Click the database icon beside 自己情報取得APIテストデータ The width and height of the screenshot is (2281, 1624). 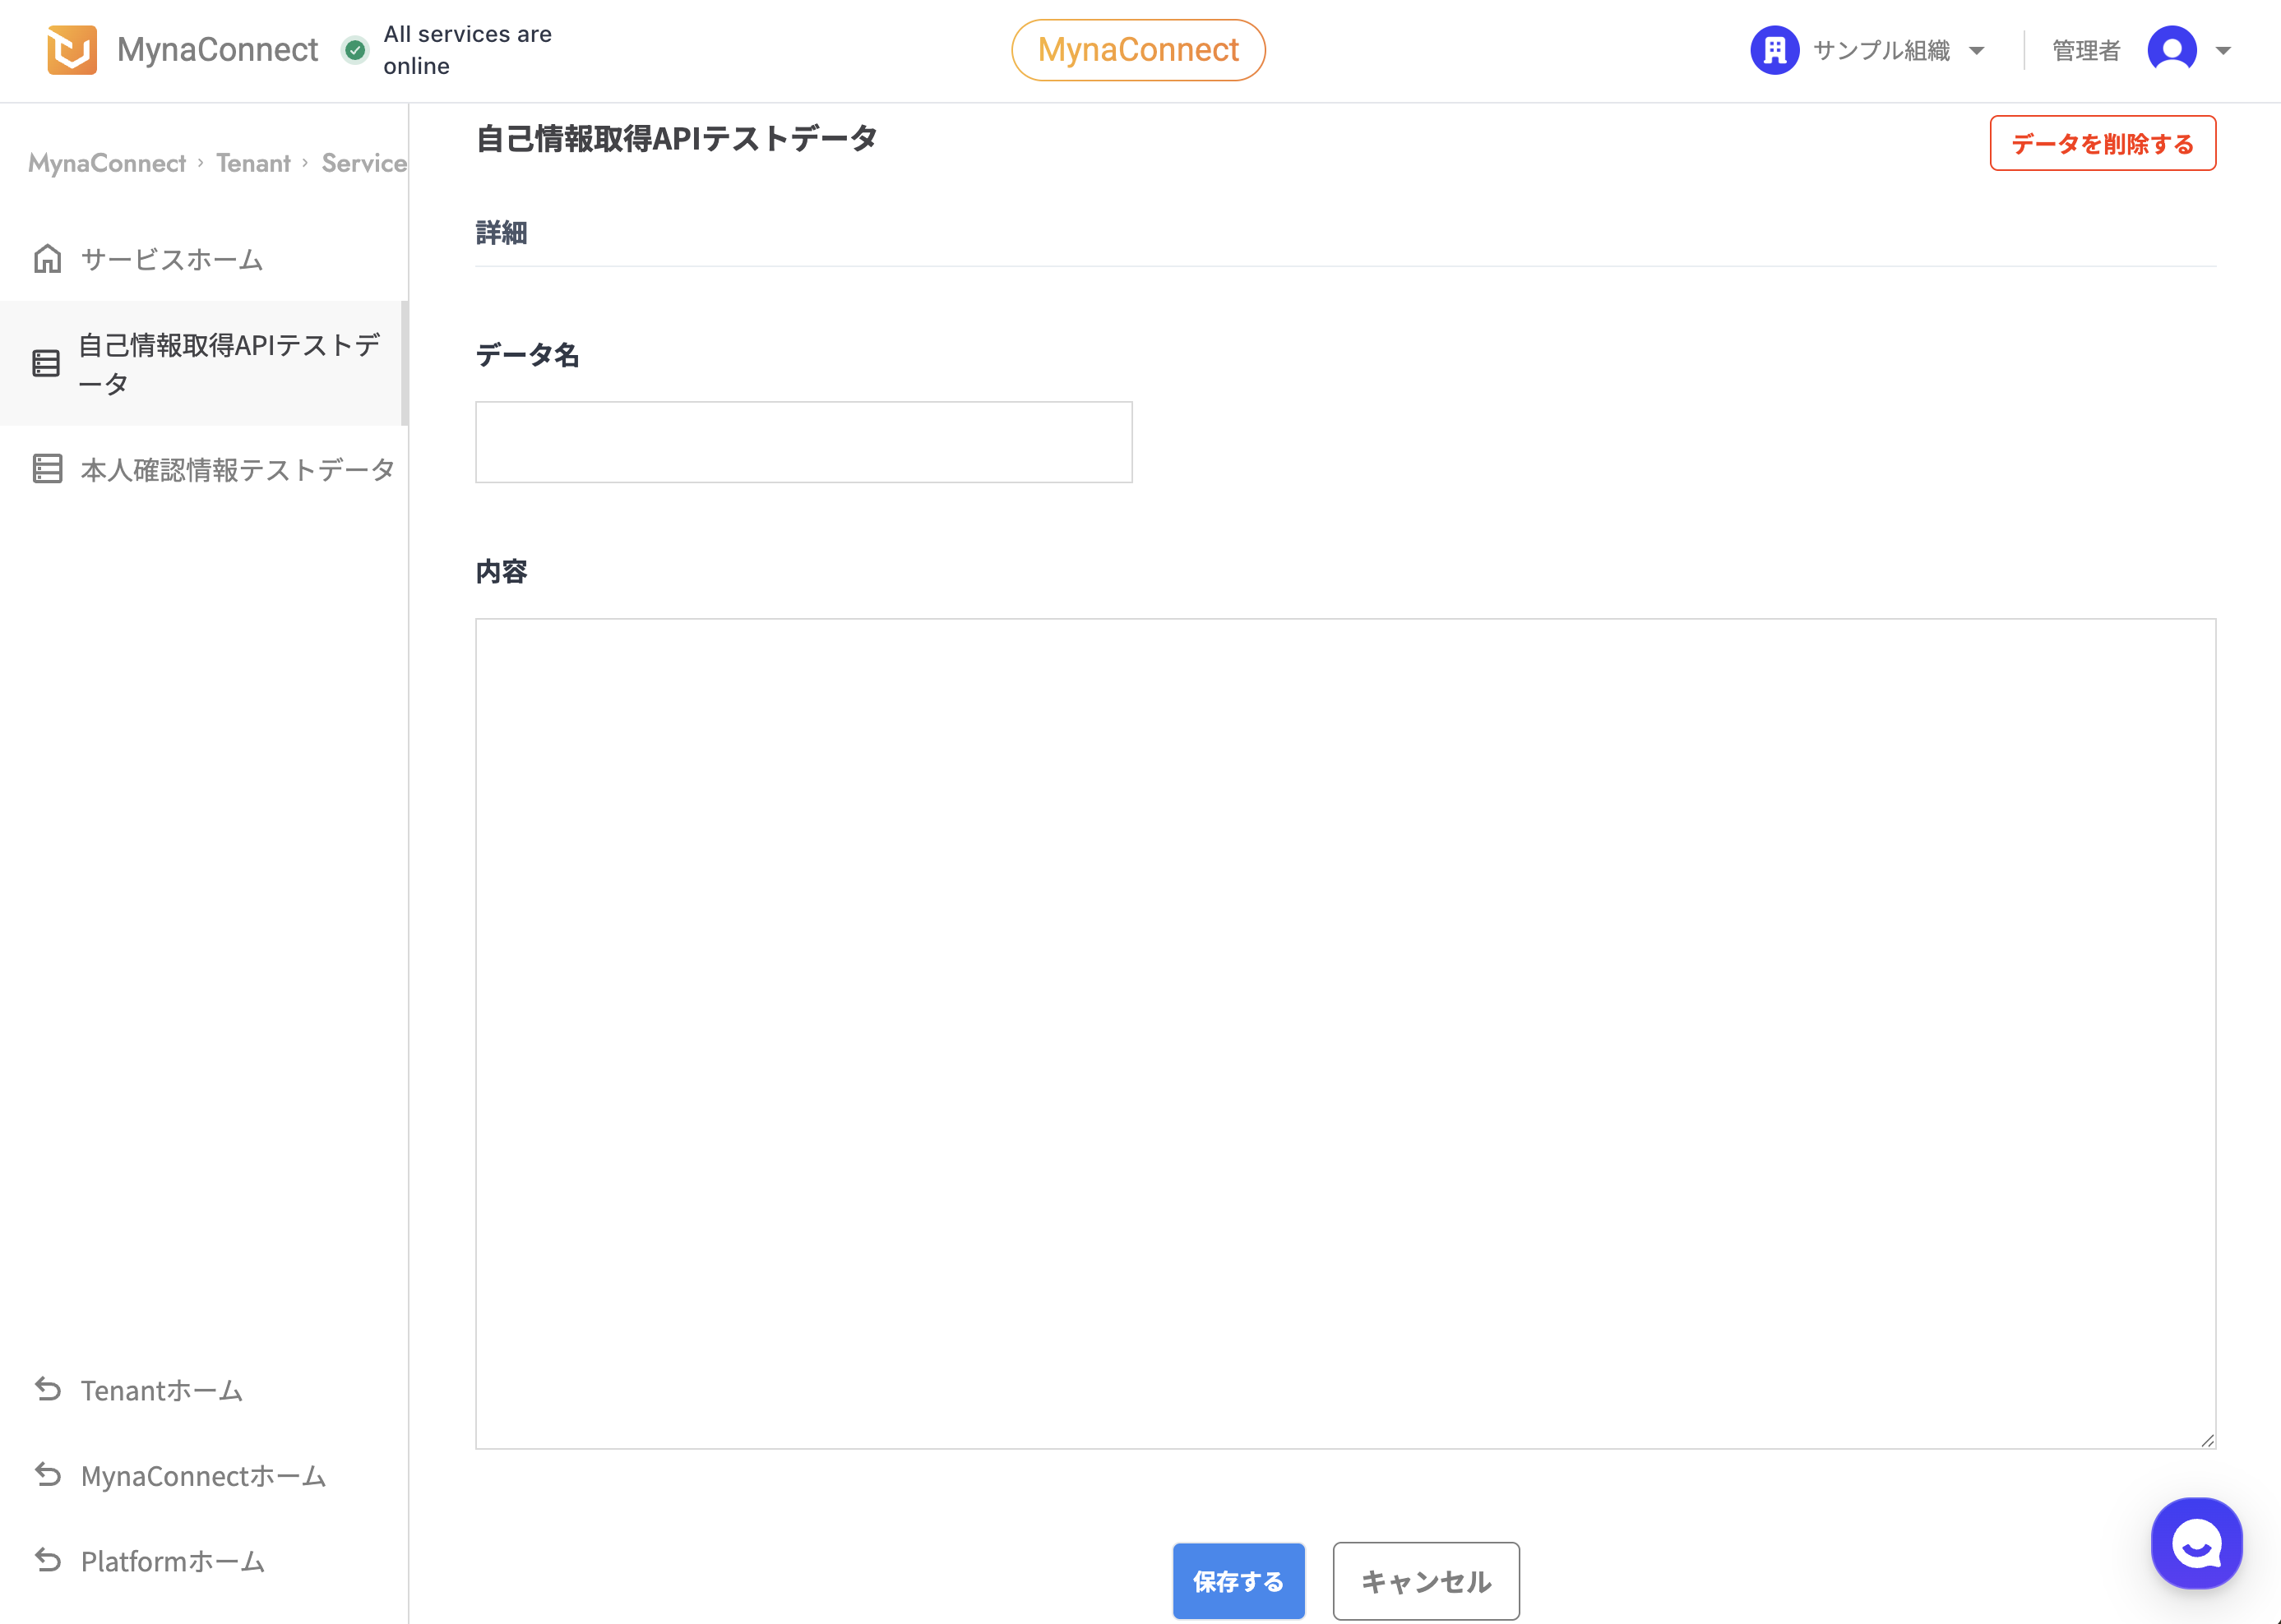[x=46, y=363]
